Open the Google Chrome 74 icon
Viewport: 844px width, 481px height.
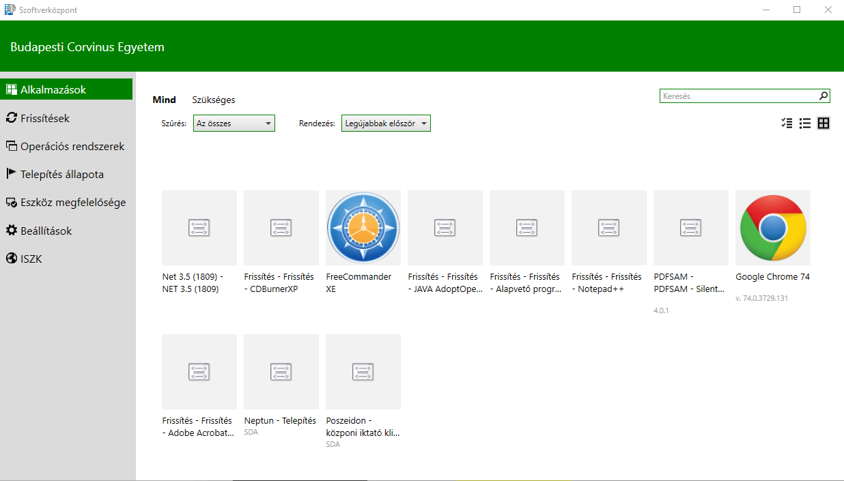(773, 228)
